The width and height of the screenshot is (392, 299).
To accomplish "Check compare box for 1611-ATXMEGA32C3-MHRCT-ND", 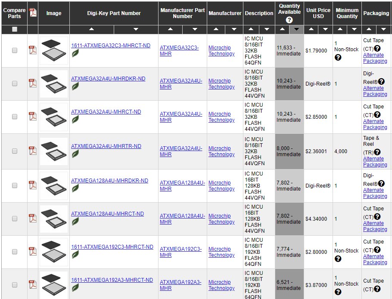I will pos(15,50).
